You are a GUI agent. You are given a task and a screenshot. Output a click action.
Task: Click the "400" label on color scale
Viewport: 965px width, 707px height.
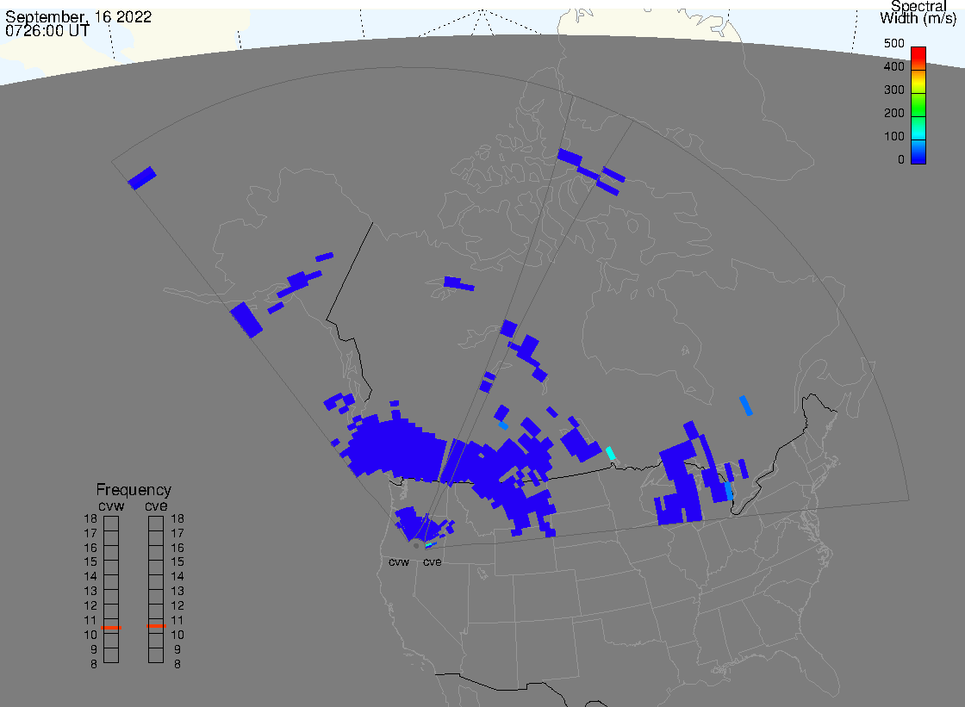click(894, 66)
